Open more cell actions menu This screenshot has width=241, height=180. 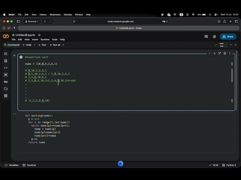[230, 53]
